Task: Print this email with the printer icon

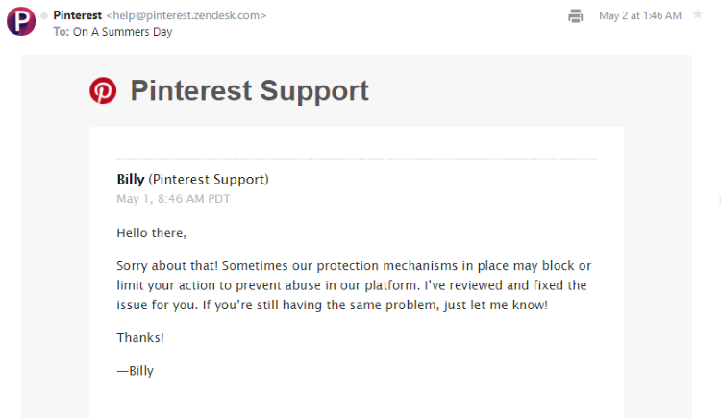Action: tap(575, 16)
